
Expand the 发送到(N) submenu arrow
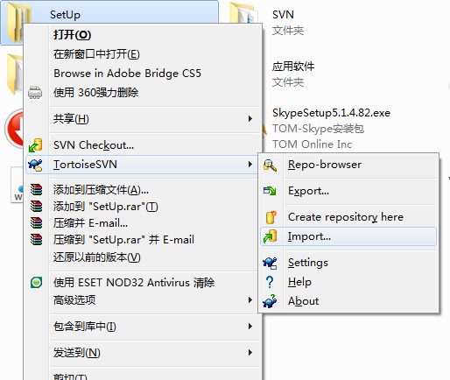pos(250,353)
